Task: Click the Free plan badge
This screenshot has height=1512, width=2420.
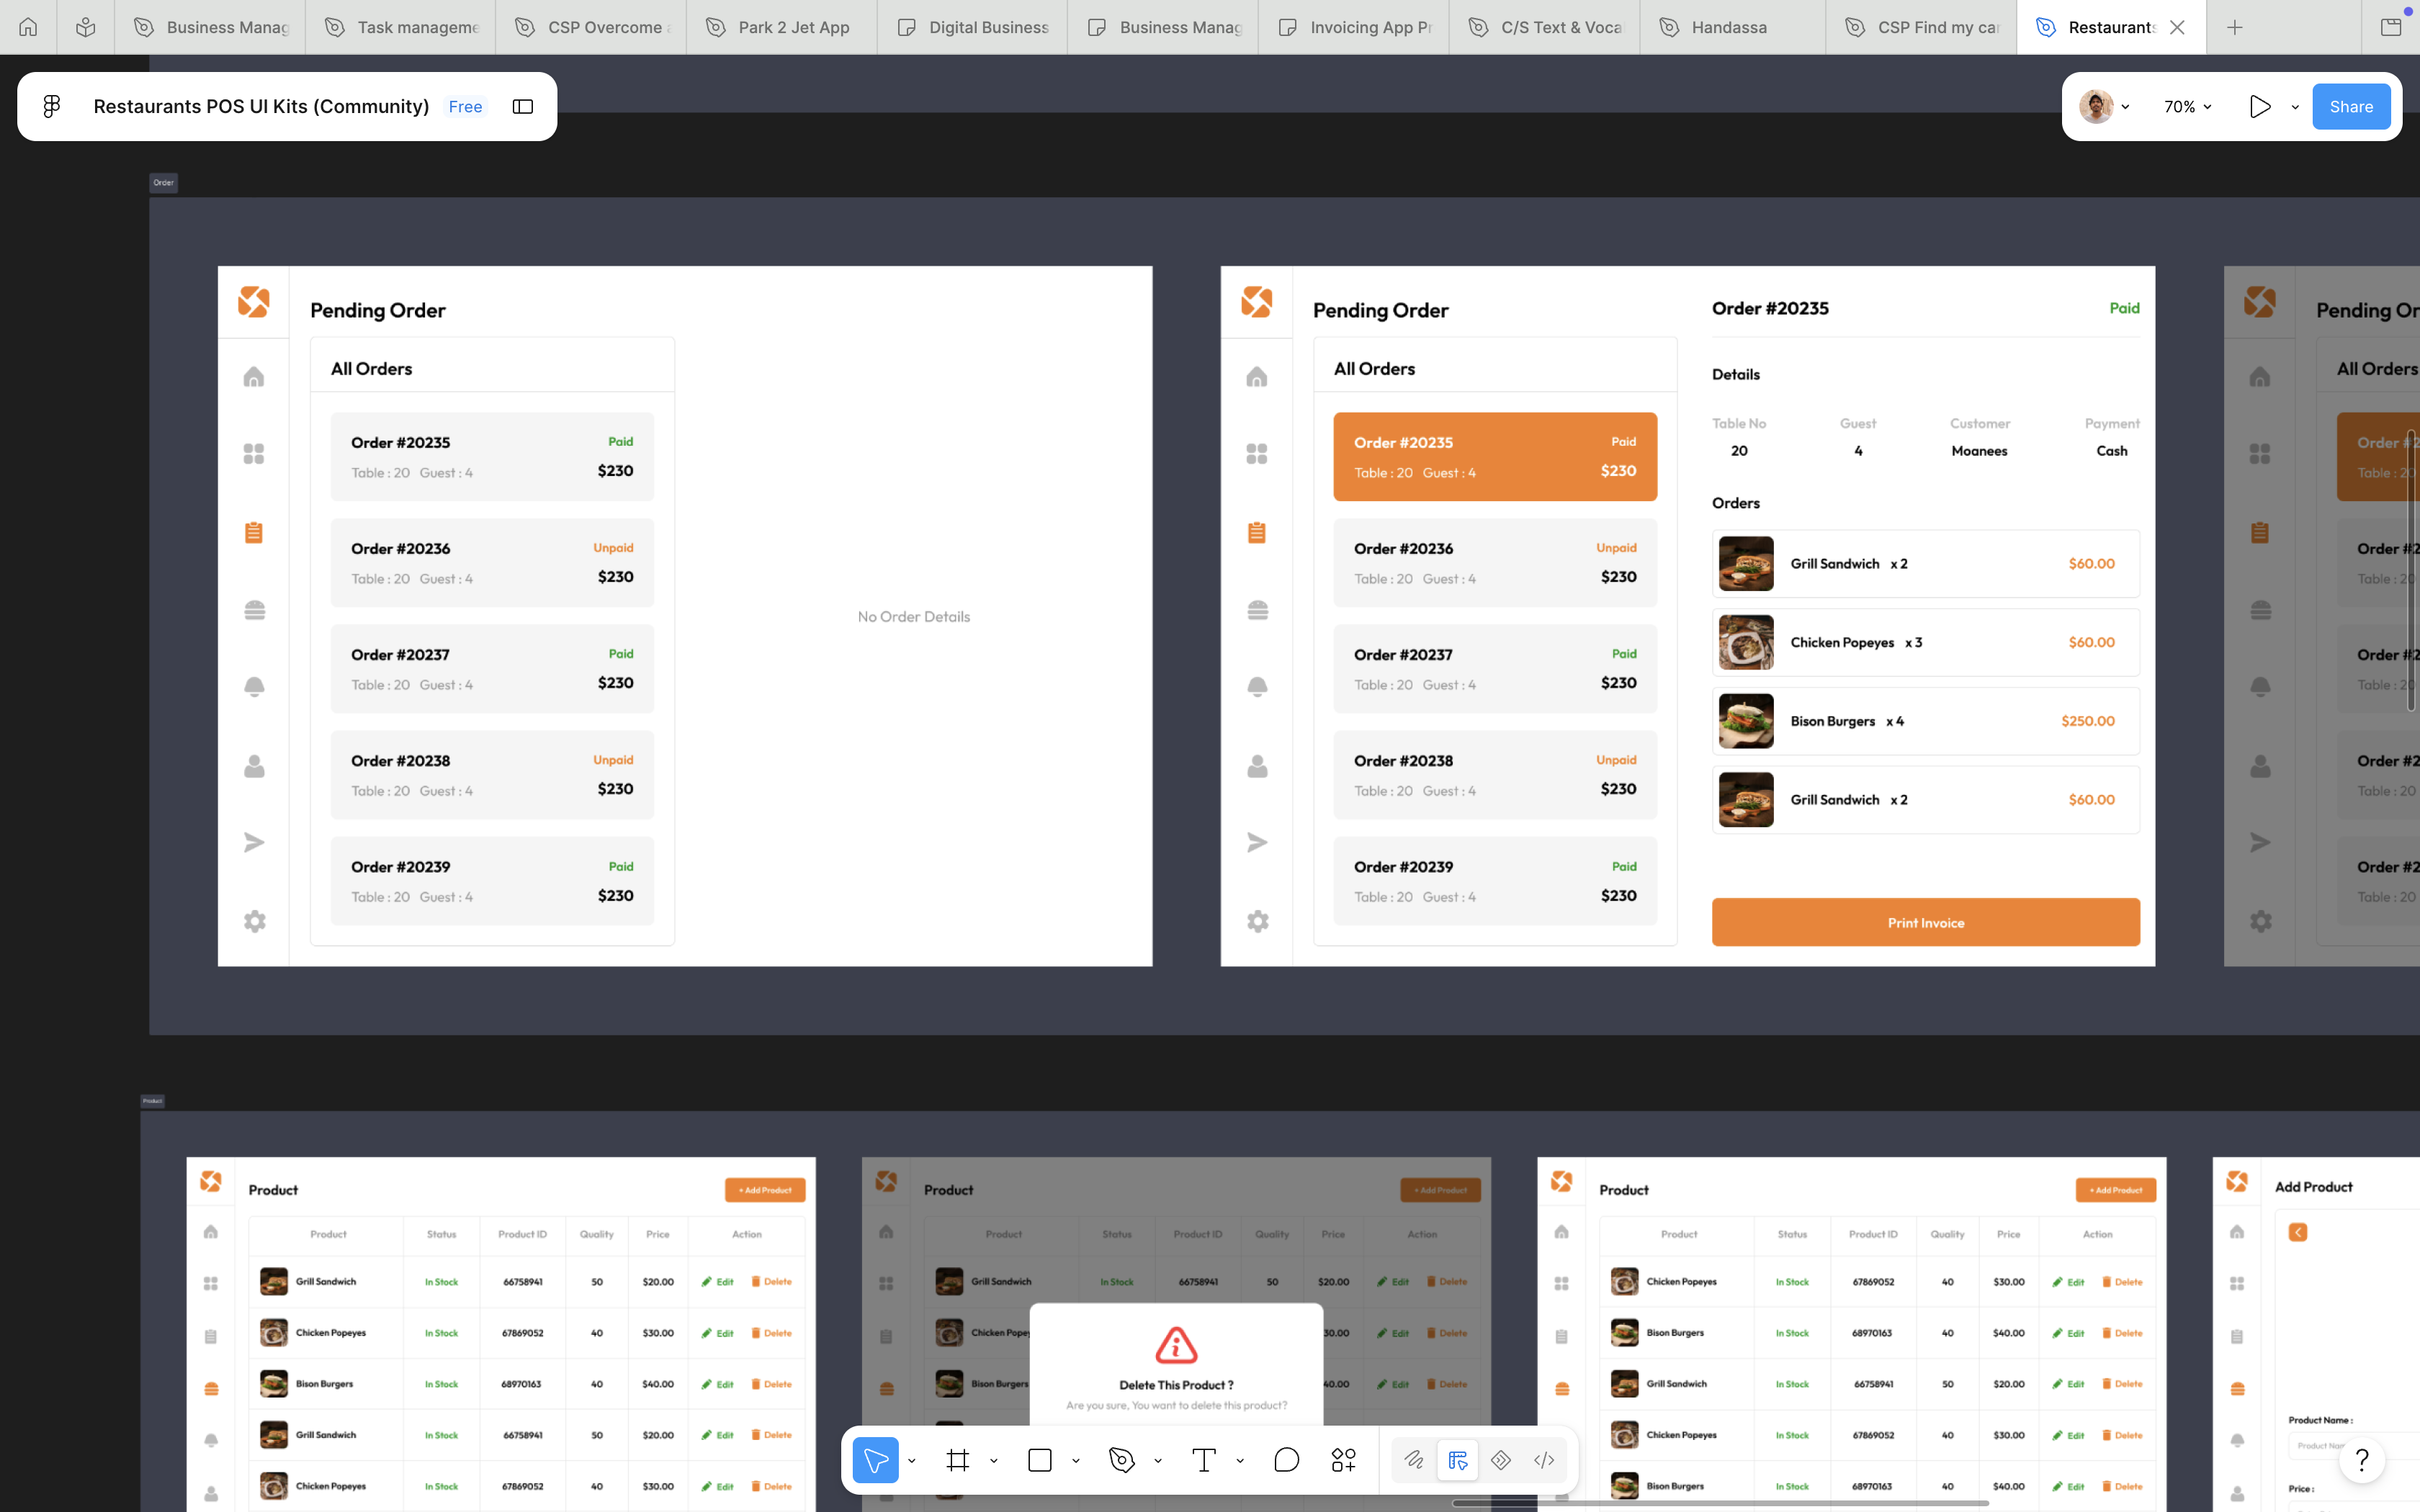Action: [465, 106]
